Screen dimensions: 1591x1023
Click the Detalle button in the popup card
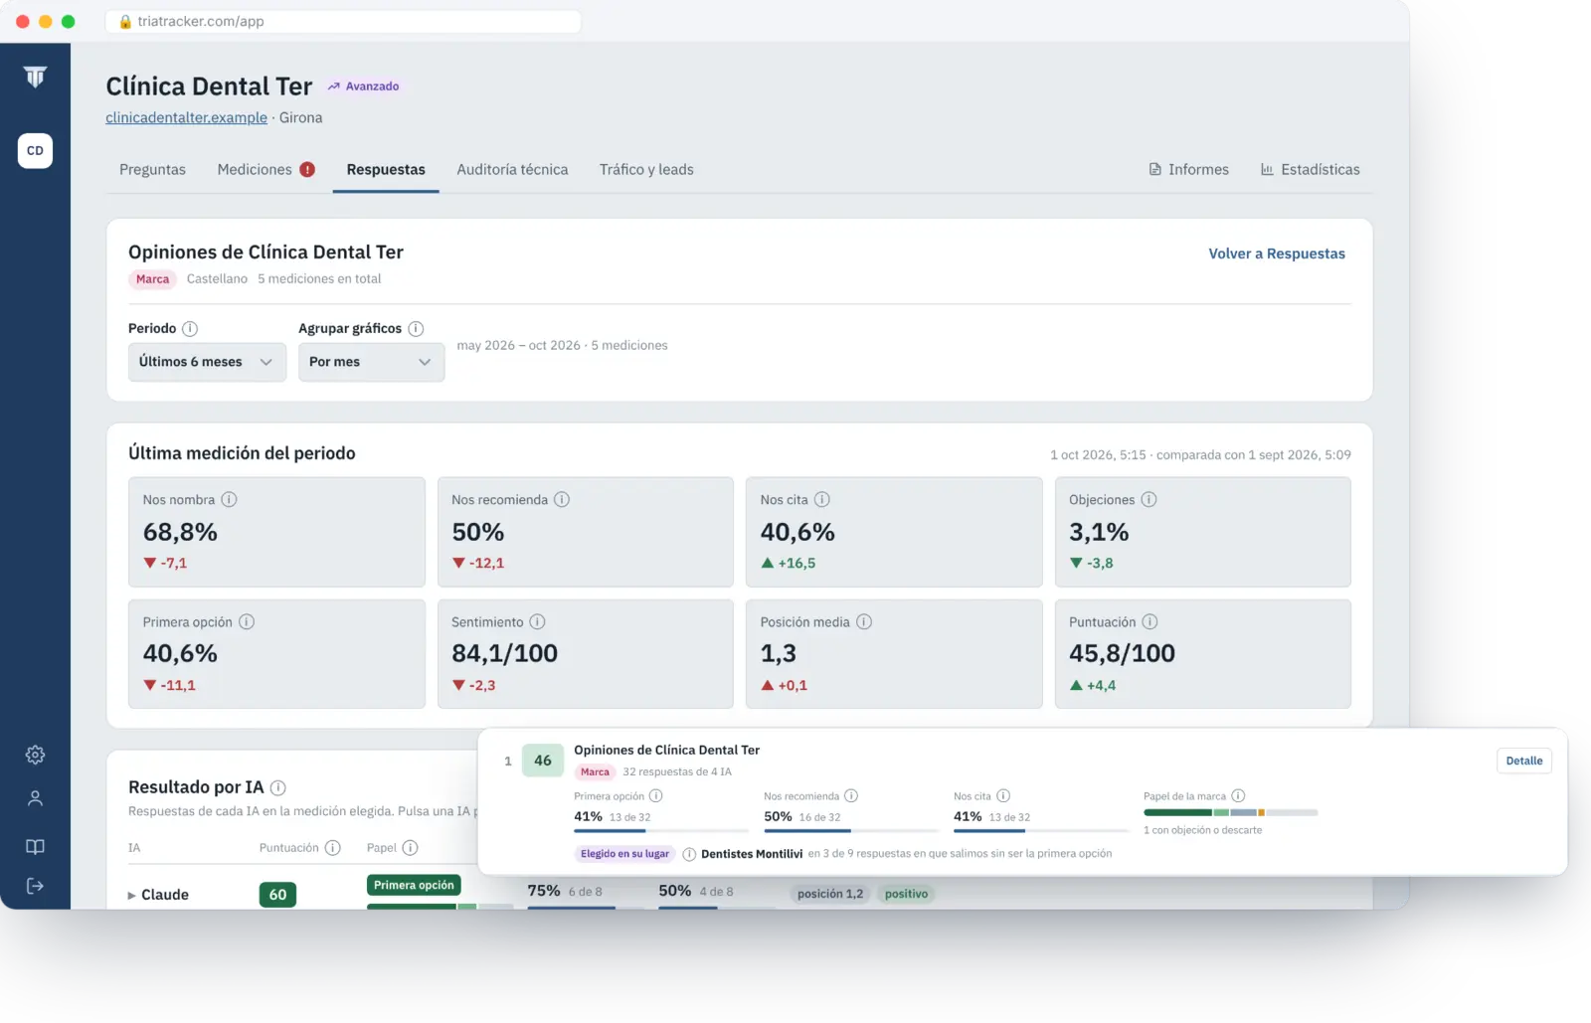pos(1523,761)
